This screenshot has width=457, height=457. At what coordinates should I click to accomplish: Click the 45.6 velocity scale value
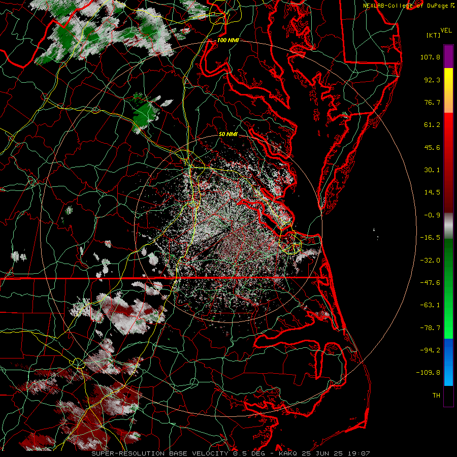432,147
